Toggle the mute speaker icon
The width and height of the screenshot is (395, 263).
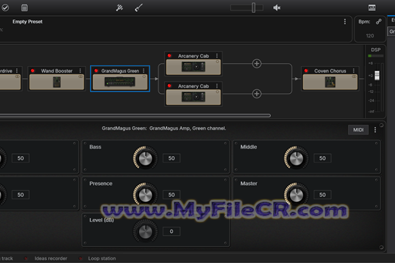(x=277, y=8)
